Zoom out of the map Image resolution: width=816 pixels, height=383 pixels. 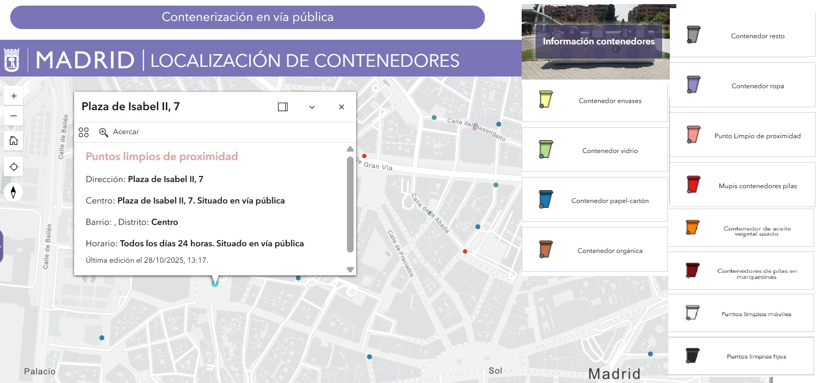[x=14, y=116]
